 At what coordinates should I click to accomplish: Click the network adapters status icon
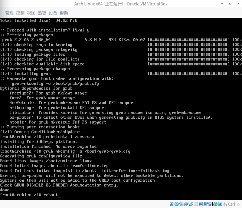(x=186, y=204)
